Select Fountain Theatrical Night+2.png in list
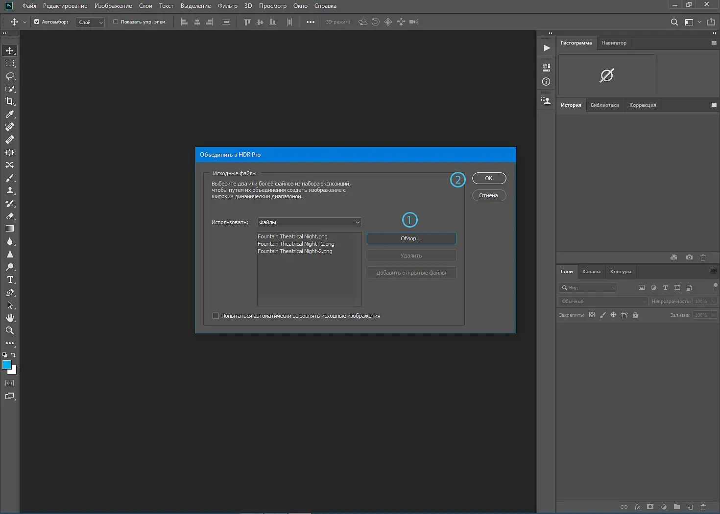The width and height of the screenshot is (720, 514). [x=296, y=244]
